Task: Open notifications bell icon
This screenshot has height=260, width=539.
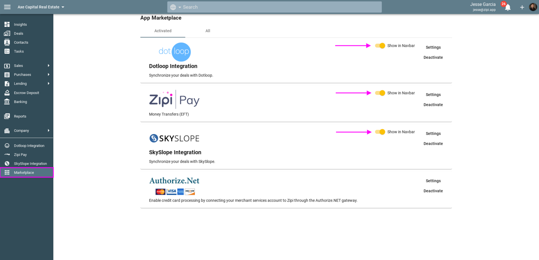Action: click(508, 7)
